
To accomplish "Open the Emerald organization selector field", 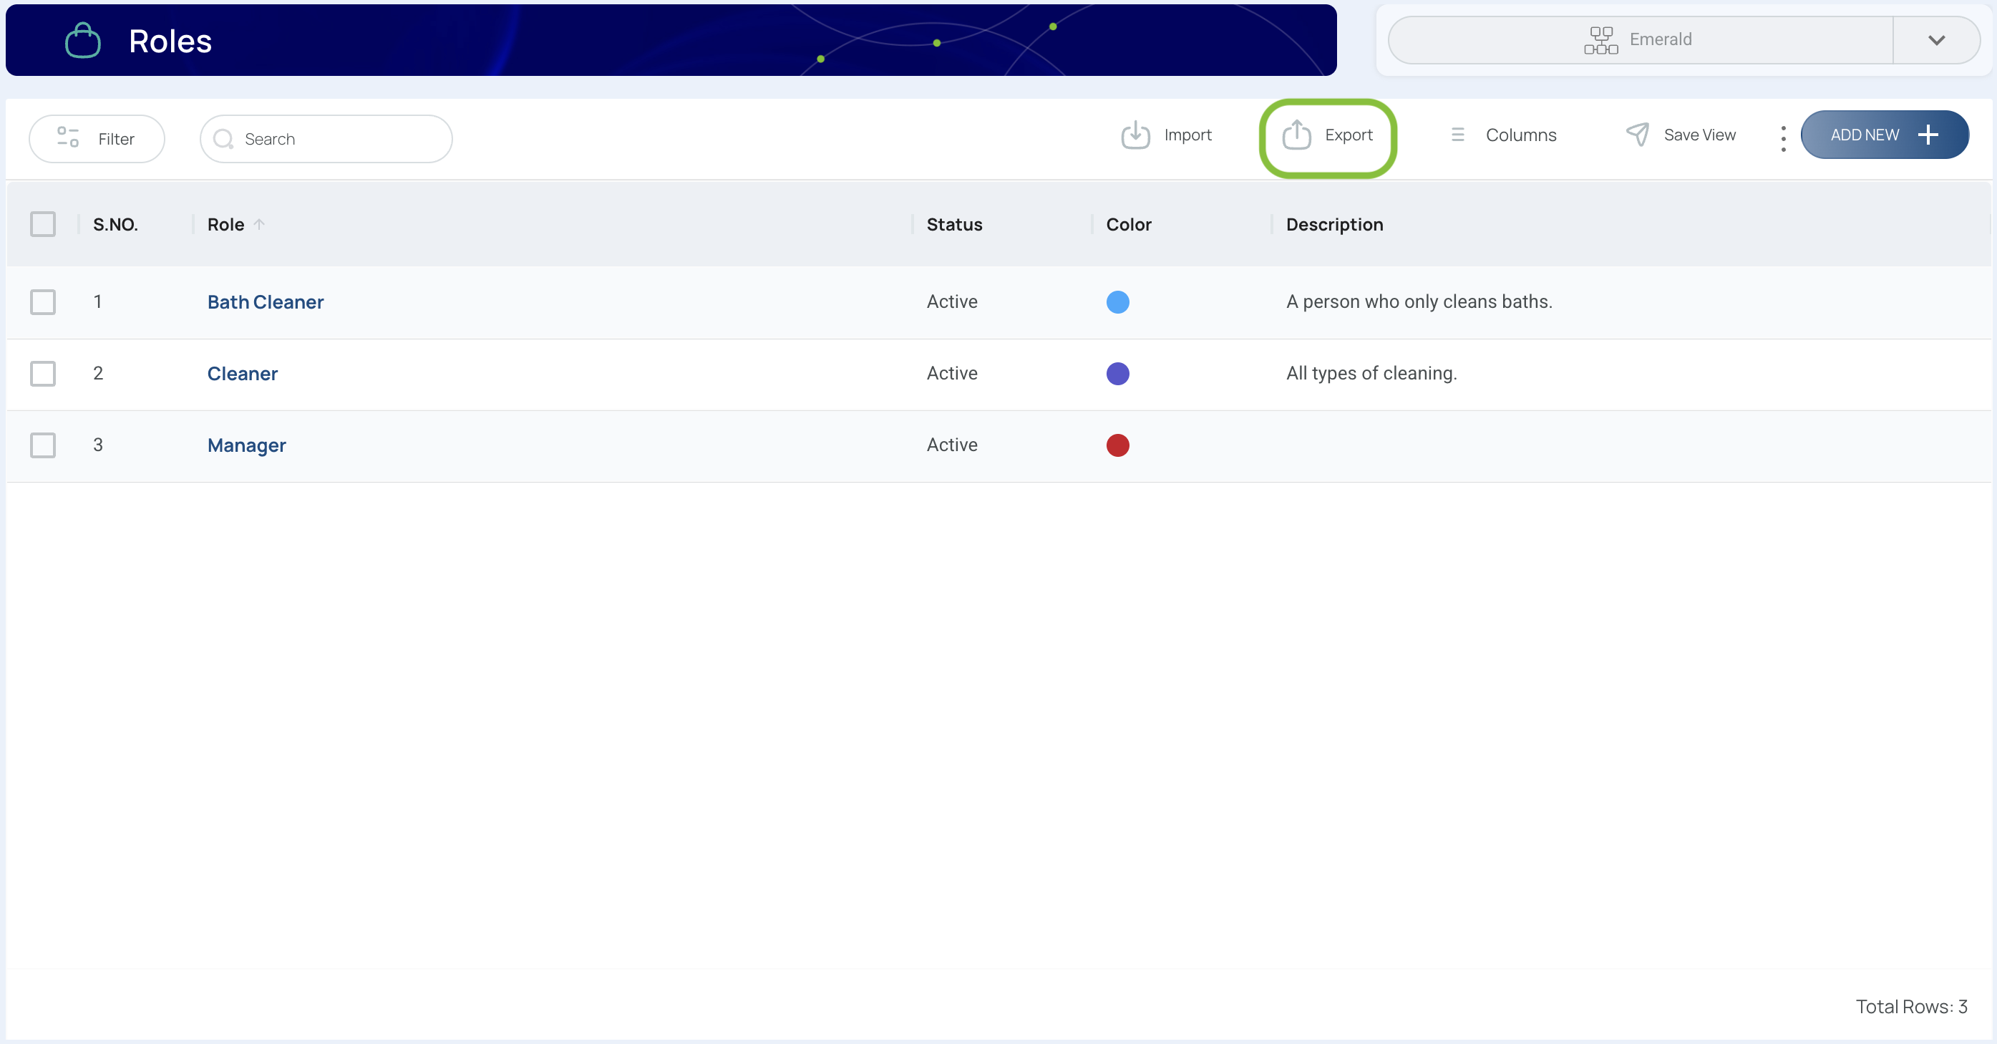I will tap(1682, 40).
